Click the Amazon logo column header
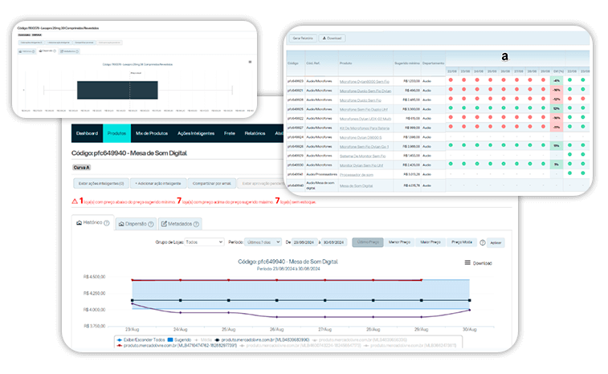Viewport: 608px width, 374px height. click(x=504, y=57)
